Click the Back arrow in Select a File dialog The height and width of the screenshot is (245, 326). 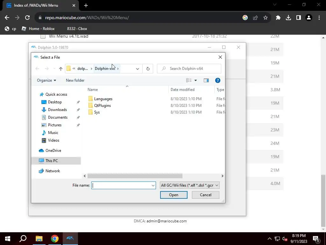pyautogui.click(x=37, y=69)
